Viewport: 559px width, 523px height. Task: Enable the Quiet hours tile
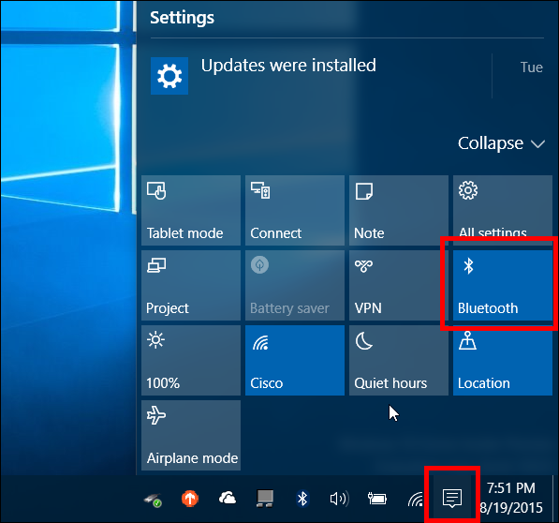click(x=399, y=360)
